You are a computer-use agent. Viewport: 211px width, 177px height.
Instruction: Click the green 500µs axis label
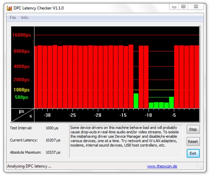[x=21, y=97]
